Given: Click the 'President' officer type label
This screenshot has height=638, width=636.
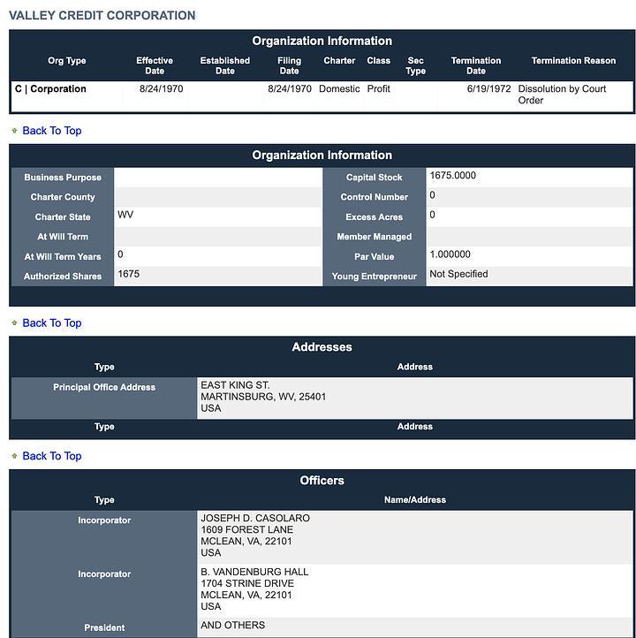Looking at the screenshot, I should click(x=104, y=627).
